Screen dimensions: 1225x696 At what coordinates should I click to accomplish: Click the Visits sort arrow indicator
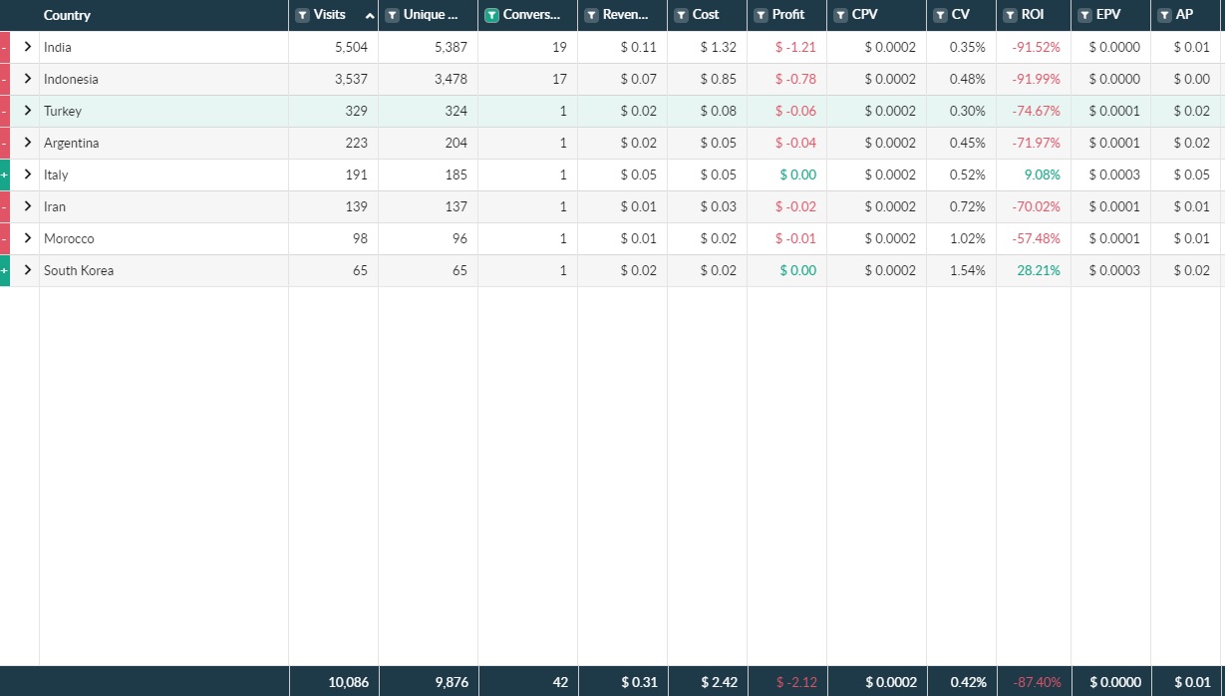pos(370,16)
